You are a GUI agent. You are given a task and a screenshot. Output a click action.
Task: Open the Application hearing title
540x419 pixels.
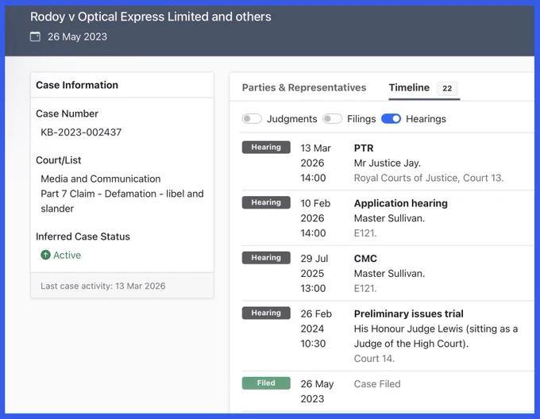pyautogui.click(x=401, y=203)
